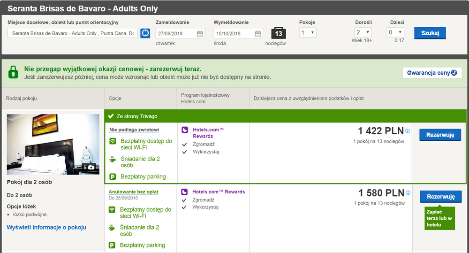
Task: Click the Do 25/09/2018 cancellation date text
Action: [123, 198]
